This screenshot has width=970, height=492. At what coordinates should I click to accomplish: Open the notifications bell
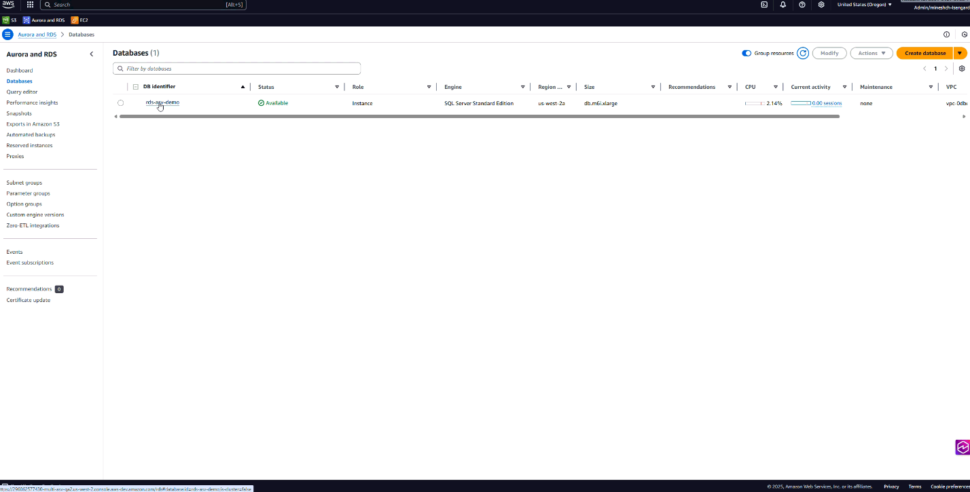pos(783,5)
